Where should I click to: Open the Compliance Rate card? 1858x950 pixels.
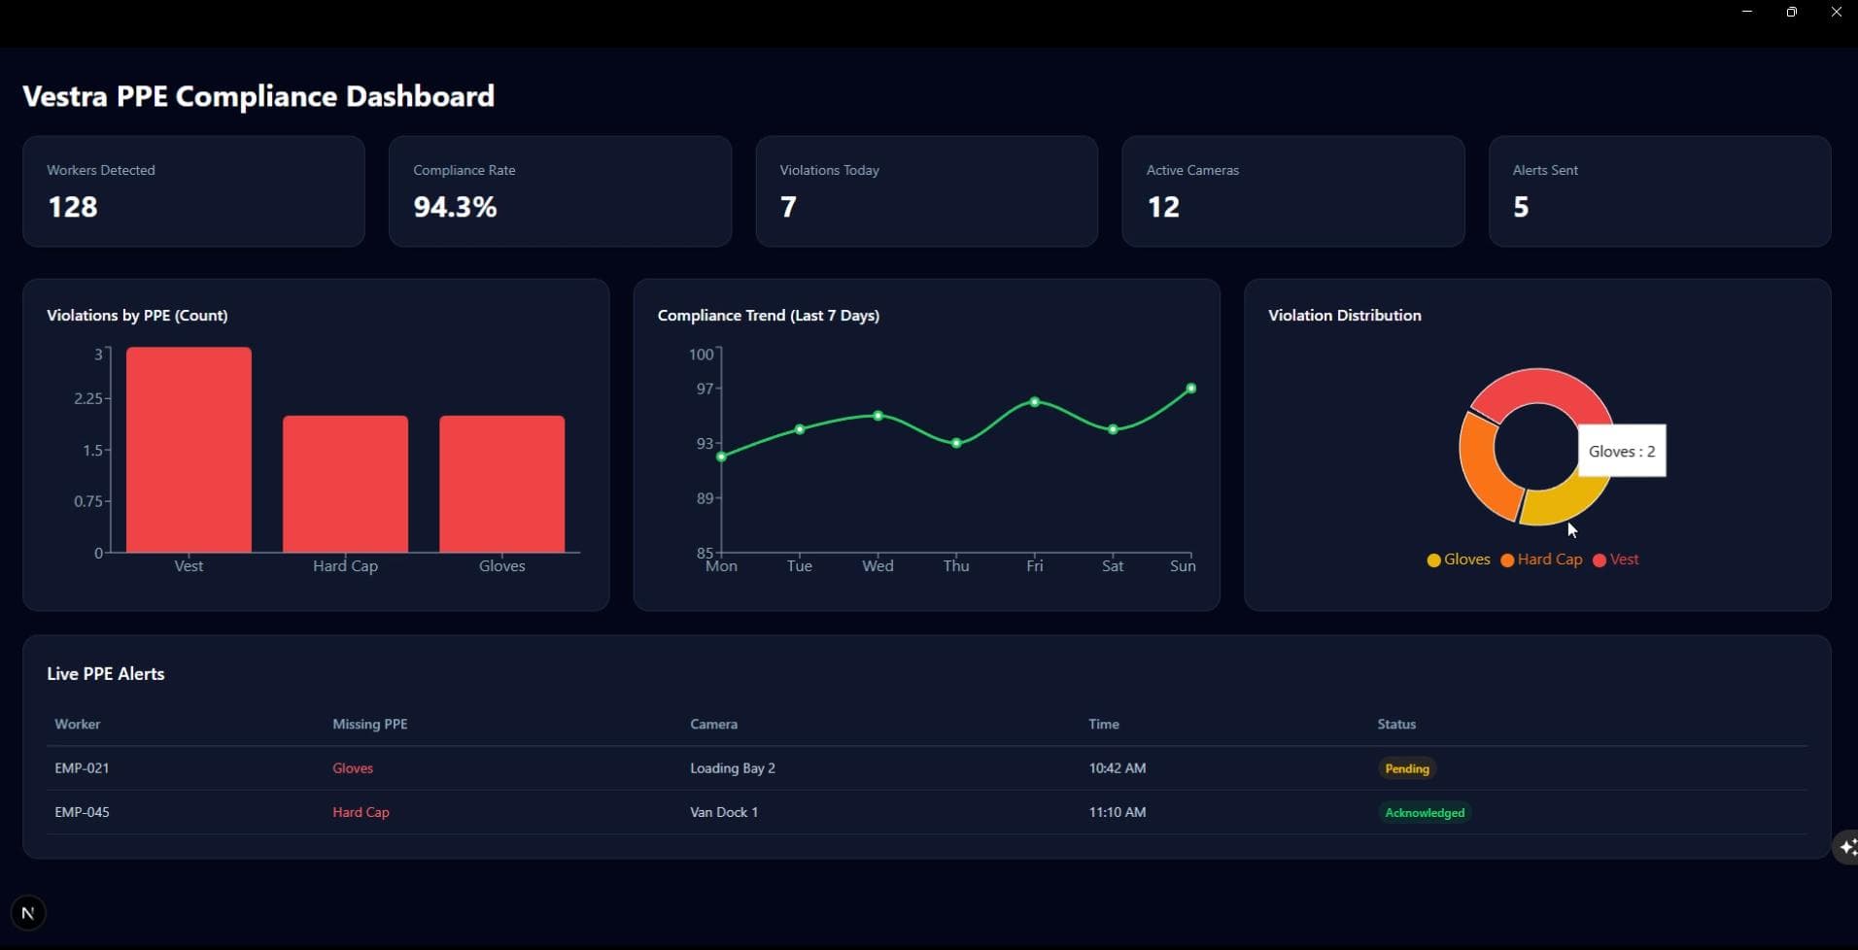560,191
